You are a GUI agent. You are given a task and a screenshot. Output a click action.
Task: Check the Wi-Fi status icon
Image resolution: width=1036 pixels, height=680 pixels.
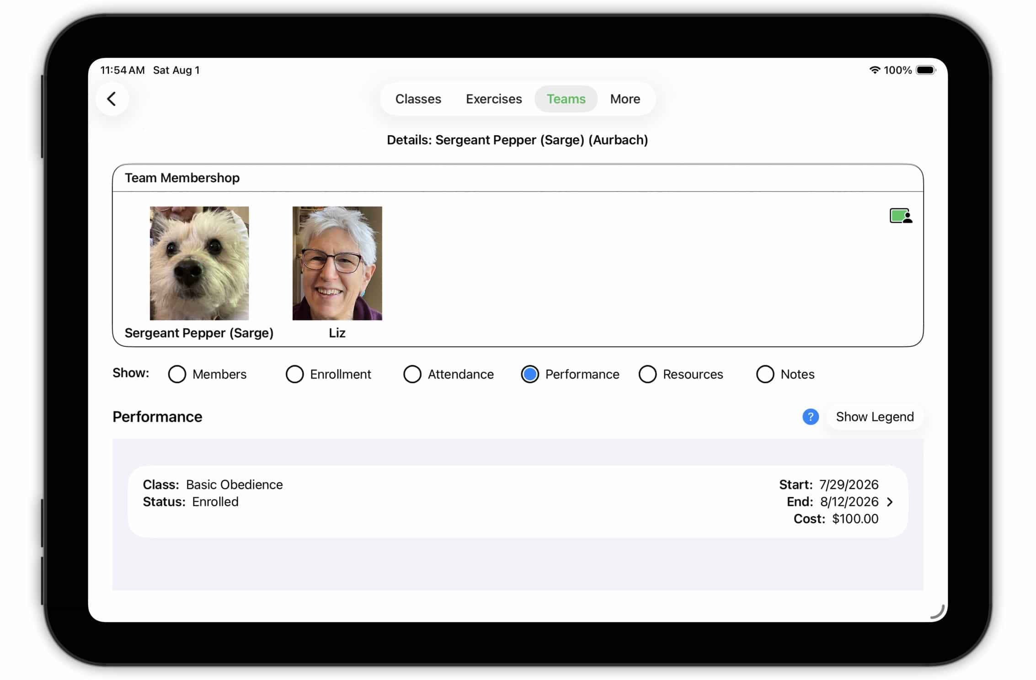click(874, 70)
